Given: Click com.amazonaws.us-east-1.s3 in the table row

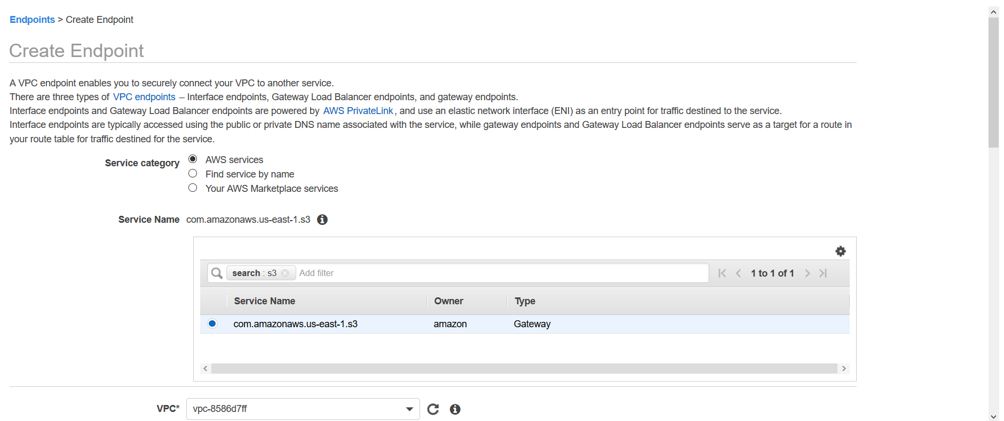Looking at the screenshot, I should (x=295, y=324).
